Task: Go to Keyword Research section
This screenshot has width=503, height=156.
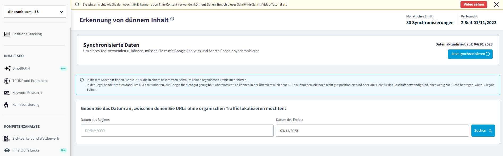Action: click(27, 93)
